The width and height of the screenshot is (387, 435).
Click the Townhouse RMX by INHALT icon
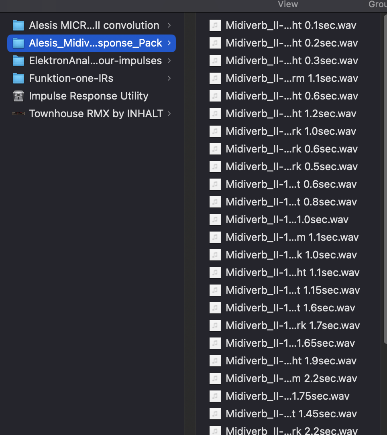(x=18, y=114)
